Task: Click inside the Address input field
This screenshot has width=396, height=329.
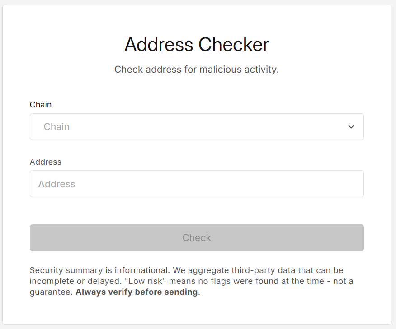Action: (x=197, y=184)
